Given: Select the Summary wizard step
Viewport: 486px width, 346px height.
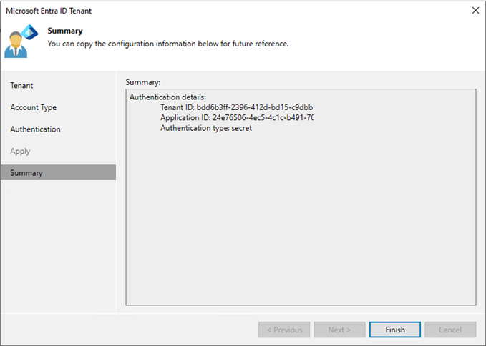Looking at the screenshot, I should 58,172.
